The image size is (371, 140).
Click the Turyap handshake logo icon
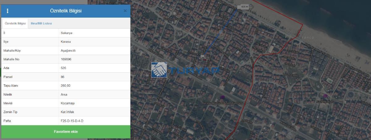click(x=159, y=70)
